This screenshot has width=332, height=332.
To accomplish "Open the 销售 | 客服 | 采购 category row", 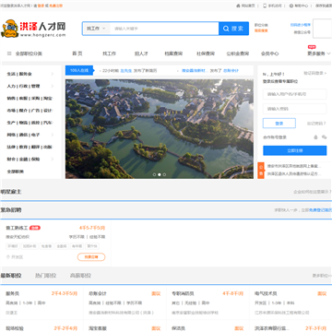I will click(30, 99).
